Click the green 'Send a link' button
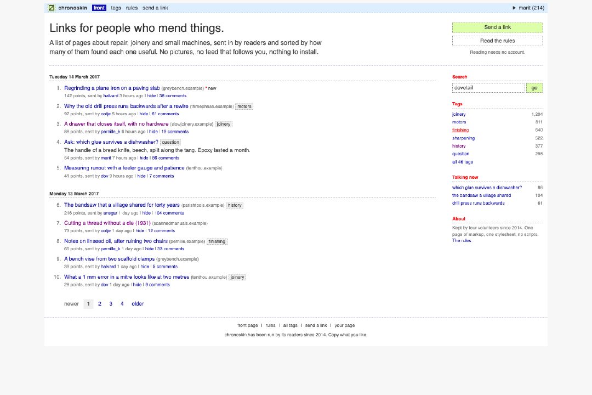This screenshot has width=592, height=395. click(x=497, y=27)
